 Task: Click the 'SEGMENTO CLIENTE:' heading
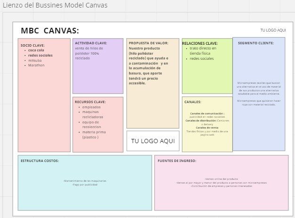256,43
